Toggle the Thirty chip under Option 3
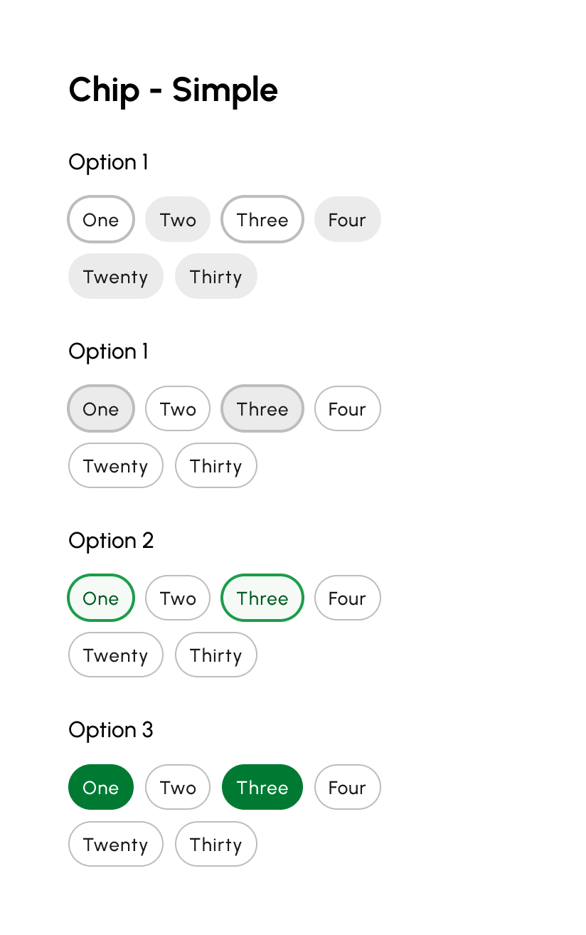This screenshot has height=935, width=586. pyautogui.click(x=215, y=844)
